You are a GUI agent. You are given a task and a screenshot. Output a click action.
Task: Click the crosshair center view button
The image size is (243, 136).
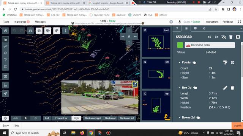pos(5,118)
